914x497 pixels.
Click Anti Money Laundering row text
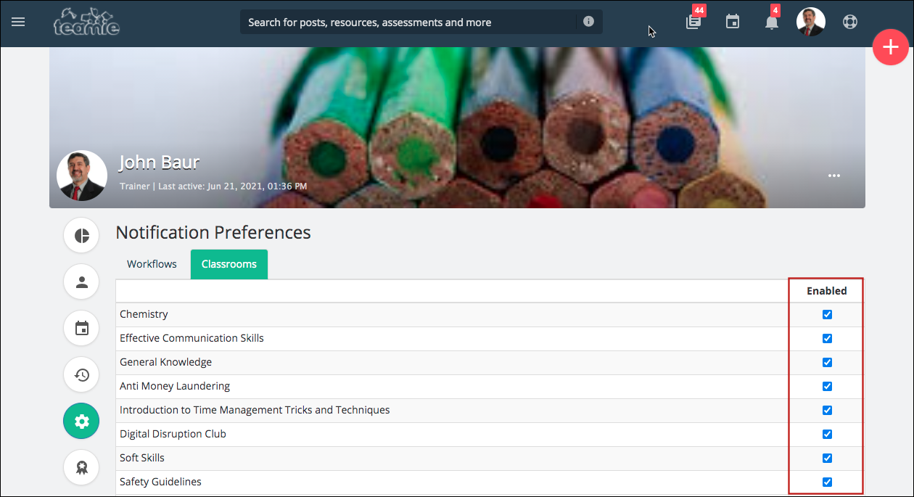pyautogui.click(x=175, y=386)
